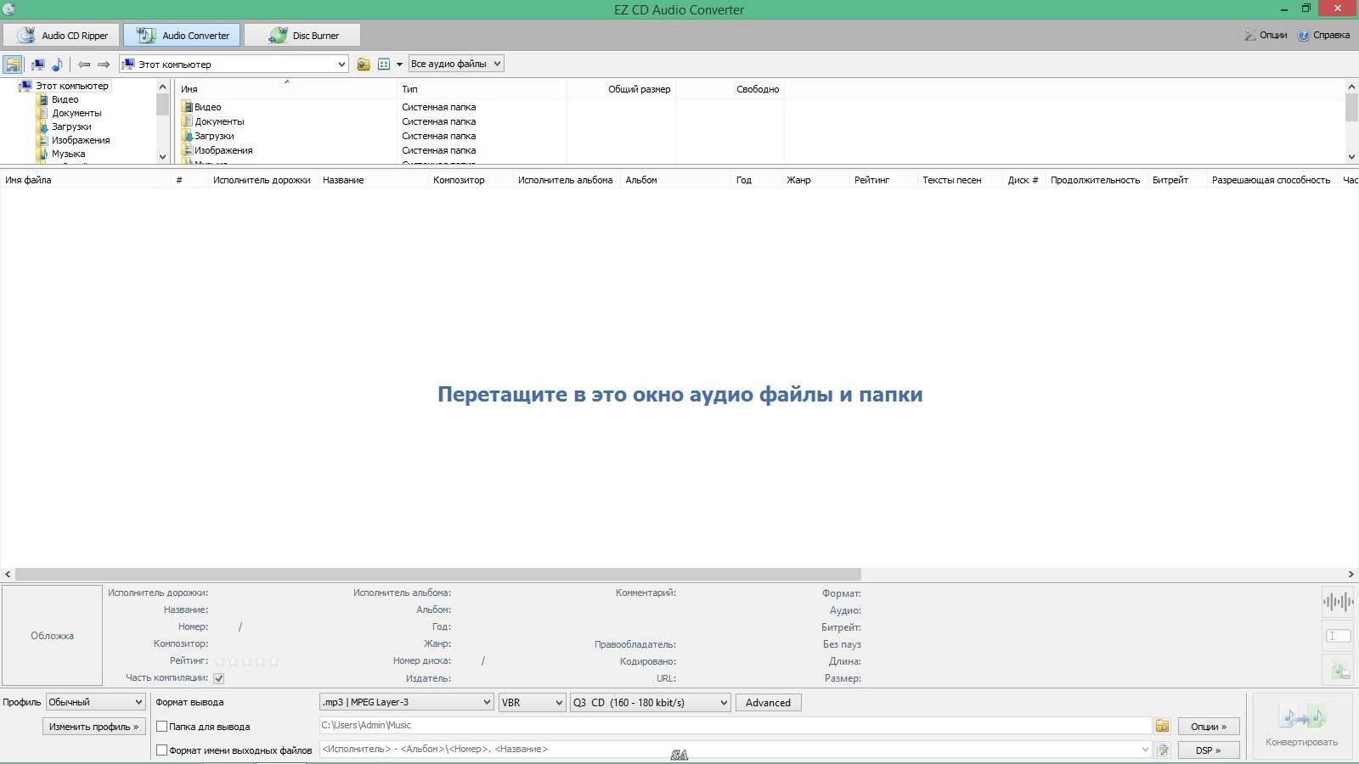Click the Изображения folder icon in the file list
Screen dimensions: 1359x764
pos(187,150)
